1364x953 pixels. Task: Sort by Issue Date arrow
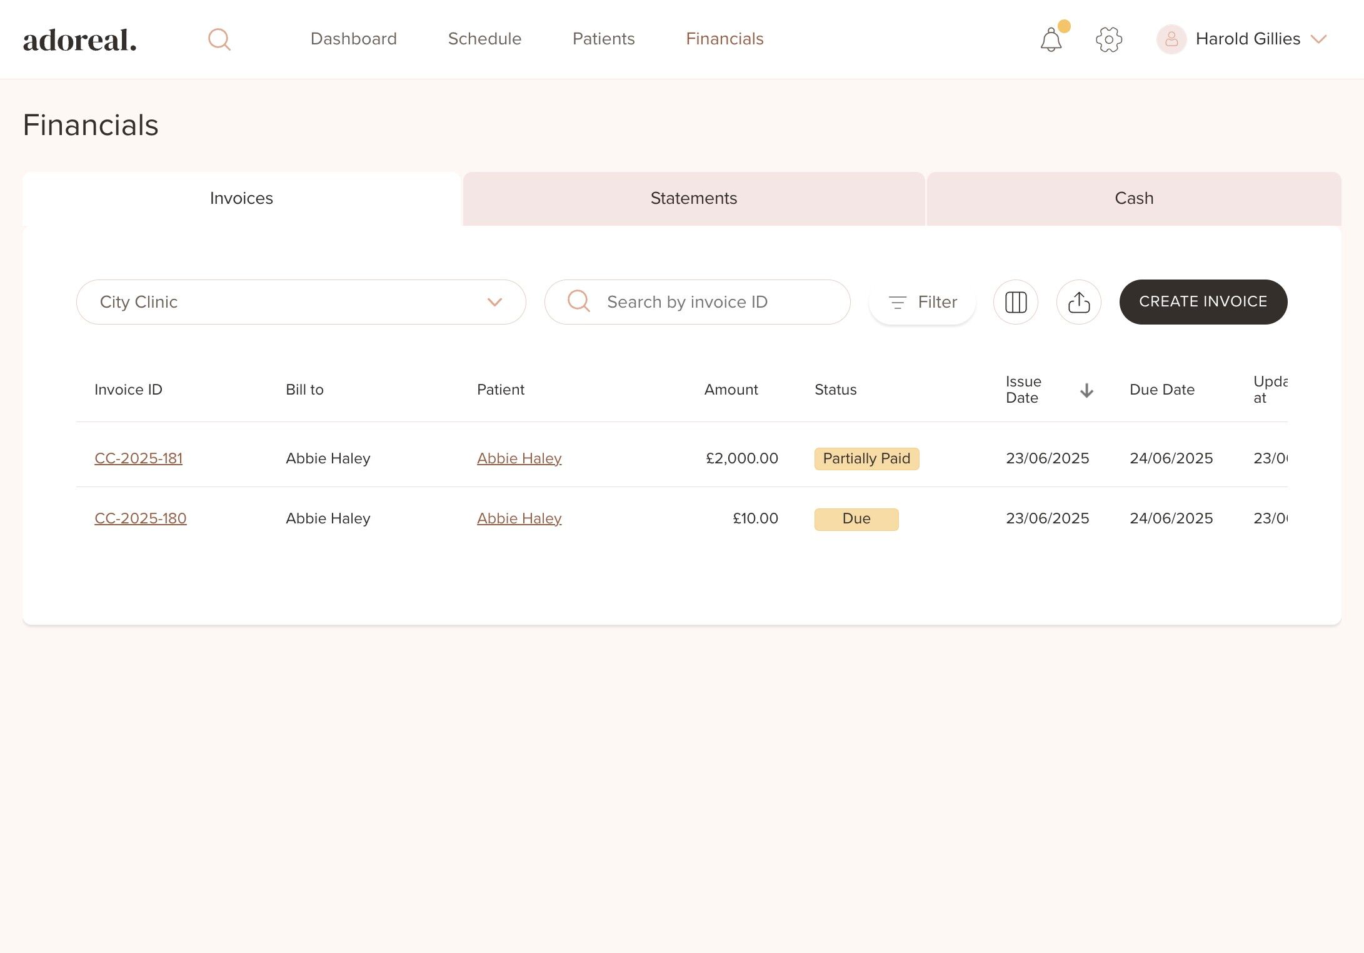[x=1086, y=390]
